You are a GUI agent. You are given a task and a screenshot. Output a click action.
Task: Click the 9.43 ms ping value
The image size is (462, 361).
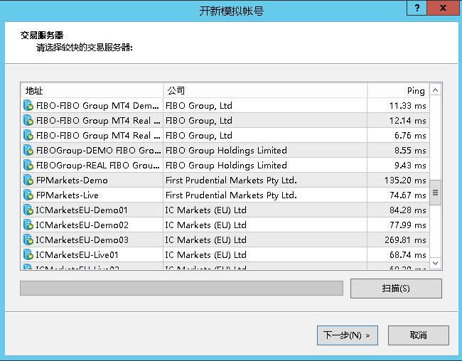pyautogui.click(x=410, y=166)
